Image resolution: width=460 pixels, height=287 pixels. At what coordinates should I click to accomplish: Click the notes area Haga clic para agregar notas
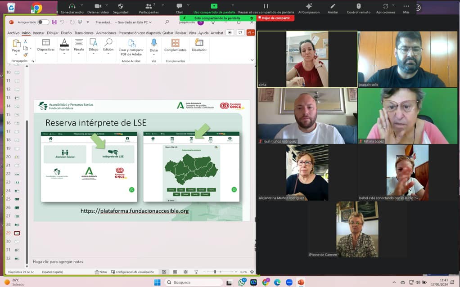58,261
